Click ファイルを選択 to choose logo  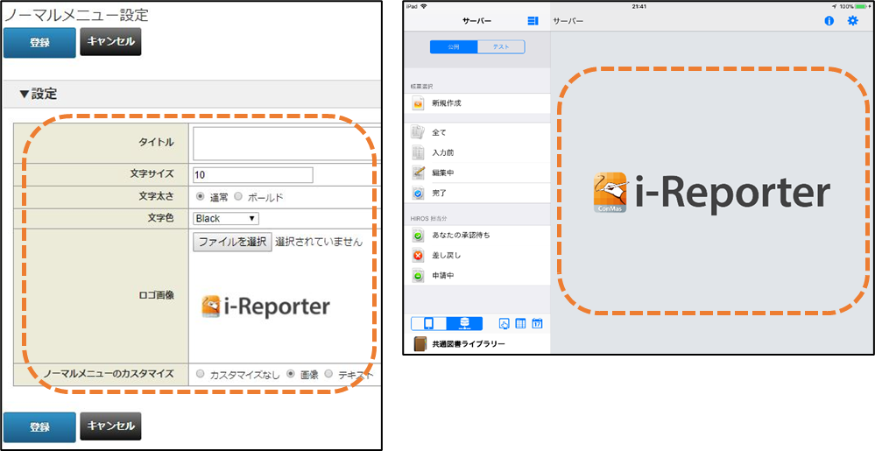pyautogui.click(x=232, y=242)
